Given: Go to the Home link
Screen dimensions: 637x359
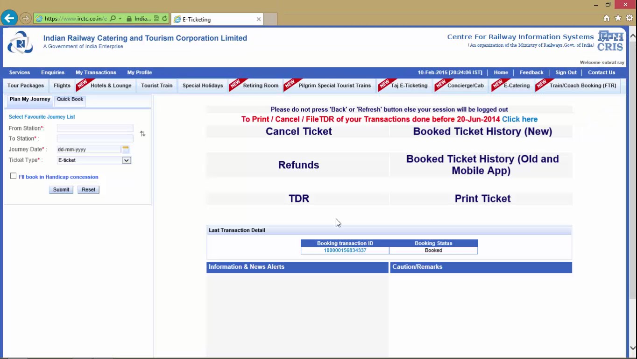Looking at the screenshot, I should point(501,72).
